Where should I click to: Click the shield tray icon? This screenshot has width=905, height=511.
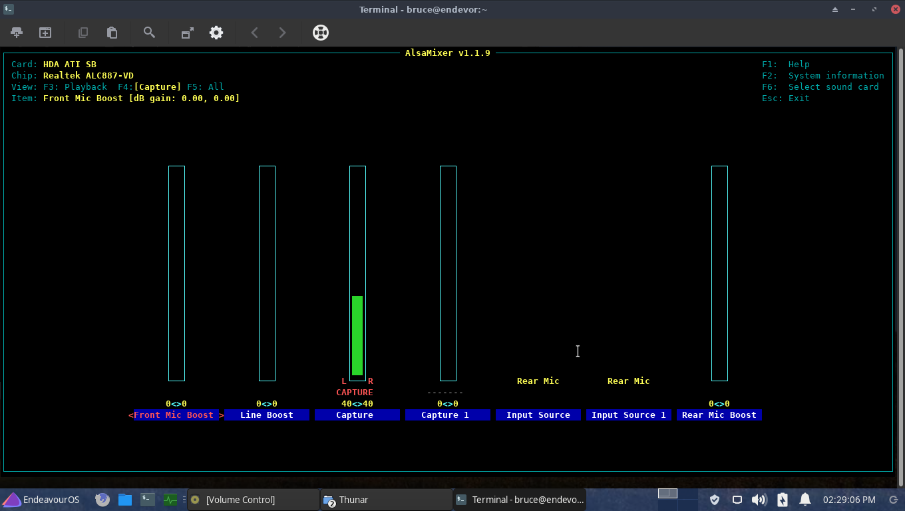point(715,500)
